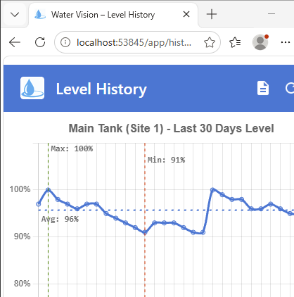Click the Level History header title

101,89
